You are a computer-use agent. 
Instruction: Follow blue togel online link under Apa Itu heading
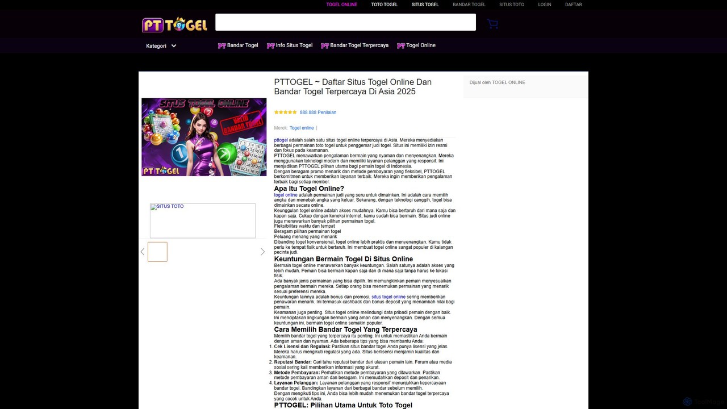286,195
